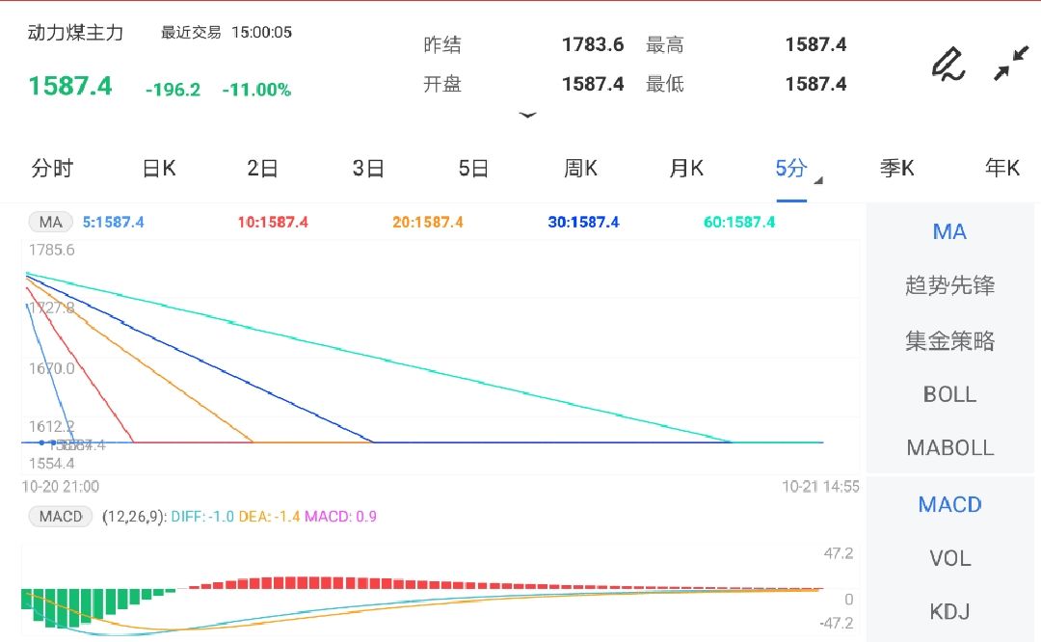Select MACD in the sub-indicator sidebar
Screen dimensions: 1041x642
pyautogui.click(x=949, y=504)
